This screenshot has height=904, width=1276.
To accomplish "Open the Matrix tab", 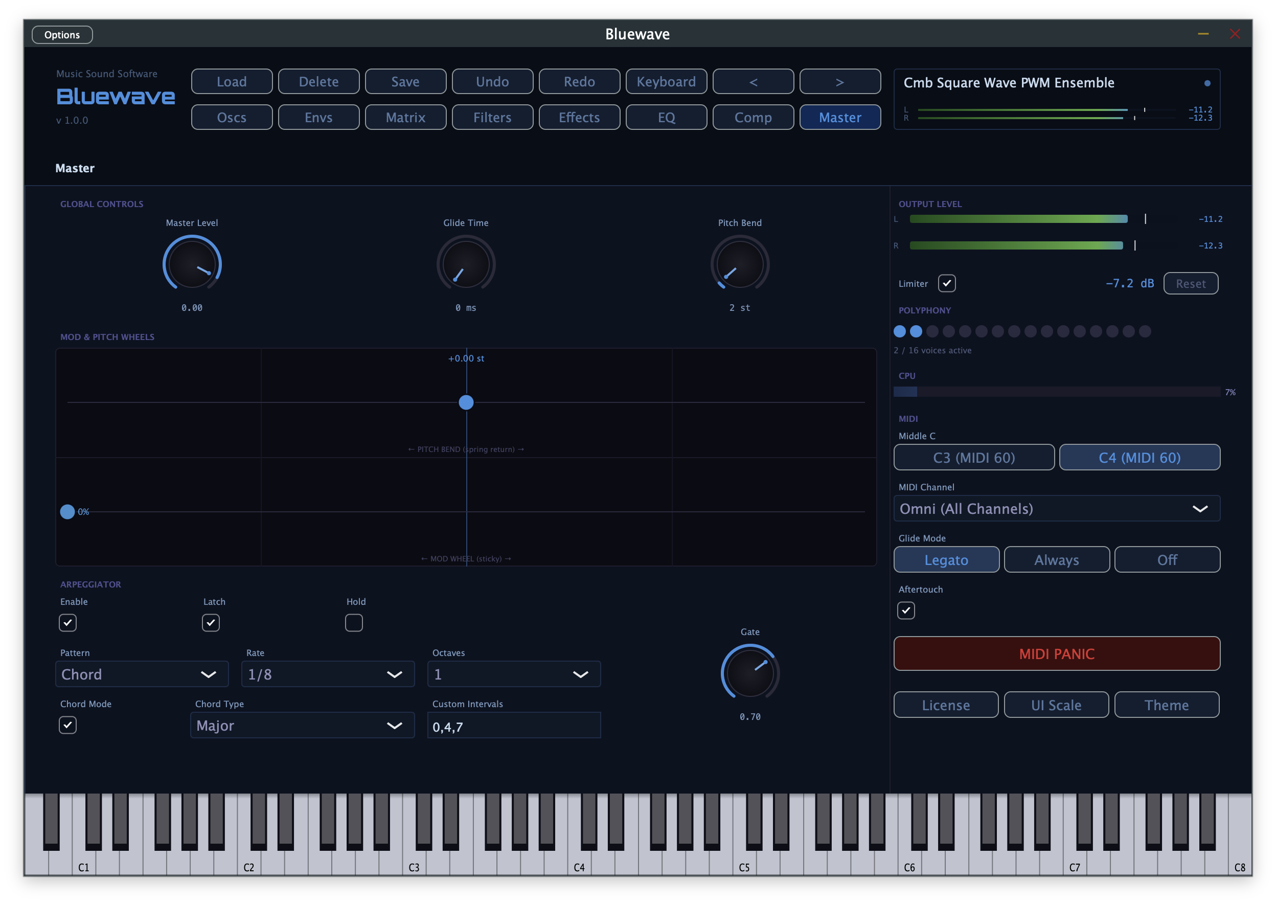I will coord(405,118).
